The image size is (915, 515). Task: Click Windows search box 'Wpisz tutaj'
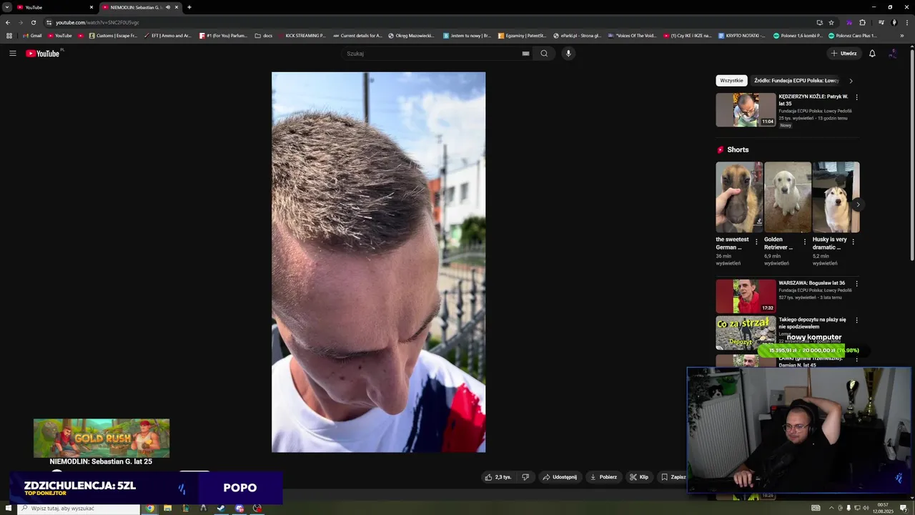tap(79, 509)
